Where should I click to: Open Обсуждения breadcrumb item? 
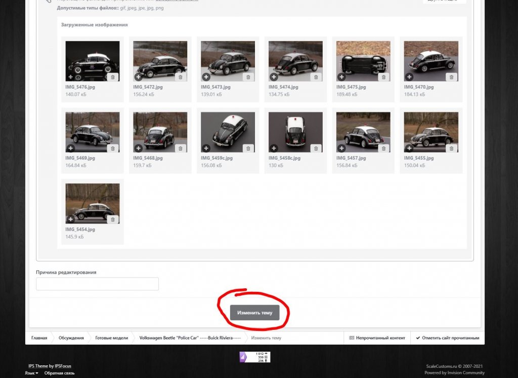click(x=71, y=338)
